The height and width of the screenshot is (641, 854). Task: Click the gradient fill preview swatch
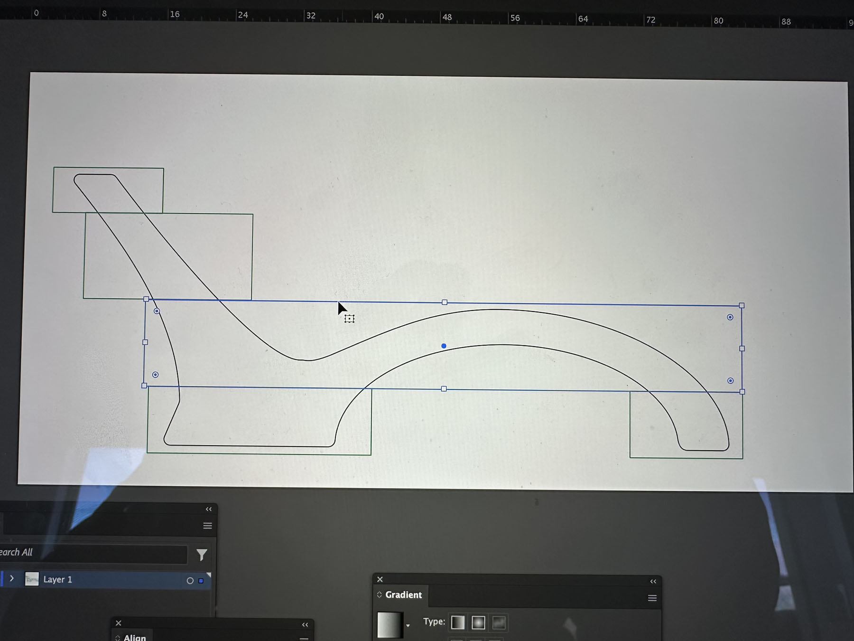point(390,624)
